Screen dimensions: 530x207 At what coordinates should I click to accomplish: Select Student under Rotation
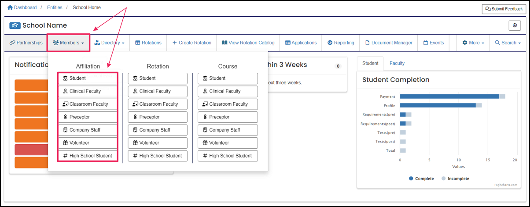158,79
